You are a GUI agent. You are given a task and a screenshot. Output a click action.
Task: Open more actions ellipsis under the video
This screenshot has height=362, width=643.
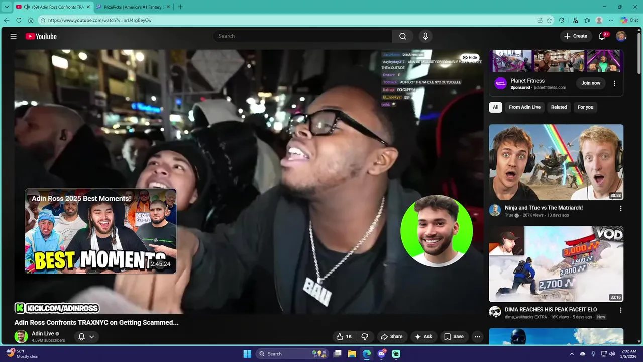pos(478,337)
